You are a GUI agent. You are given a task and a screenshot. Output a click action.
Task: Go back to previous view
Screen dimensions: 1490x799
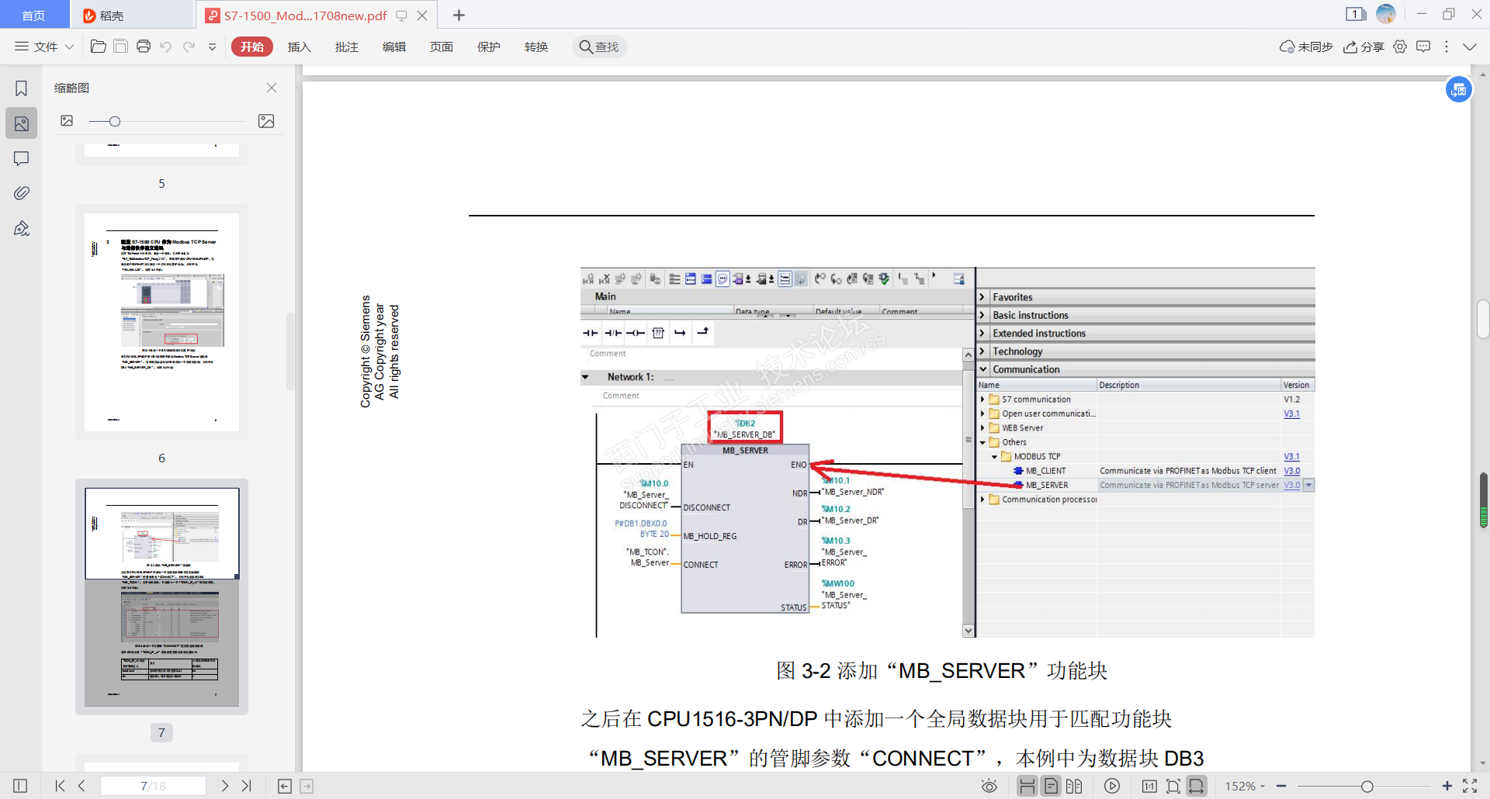285,787
